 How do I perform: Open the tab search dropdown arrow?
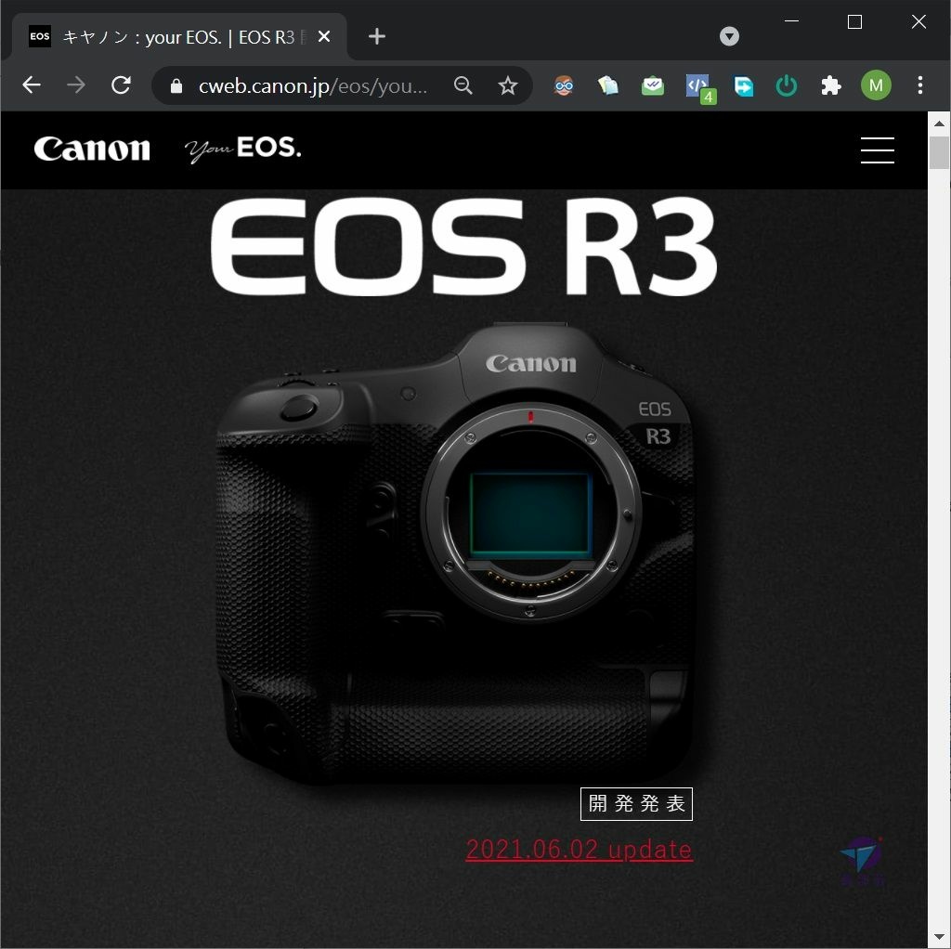[729, 36]
